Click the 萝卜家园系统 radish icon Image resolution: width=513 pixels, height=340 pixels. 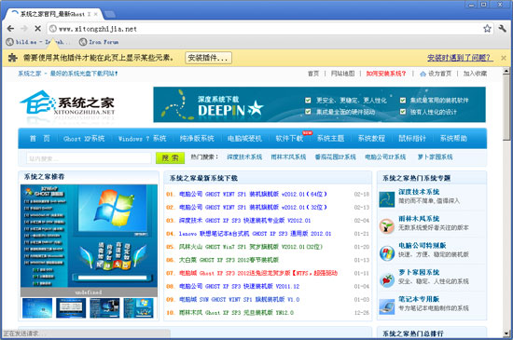coord(387,279)
